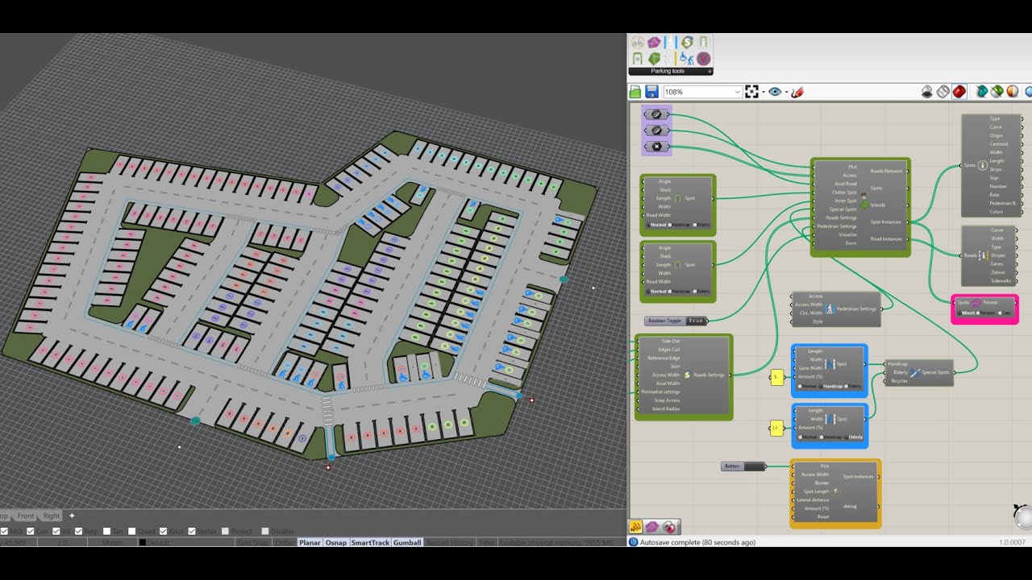1032x580 pixels.
Task: Click the orange stripes icon at canvas bottom-left
Action: click(635, 527)
